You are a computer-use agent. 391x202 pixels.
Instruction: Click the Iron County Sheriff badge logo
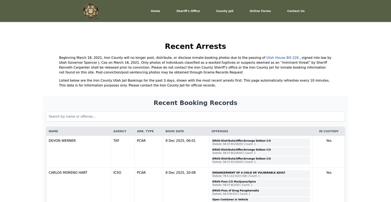pos(91,11)
